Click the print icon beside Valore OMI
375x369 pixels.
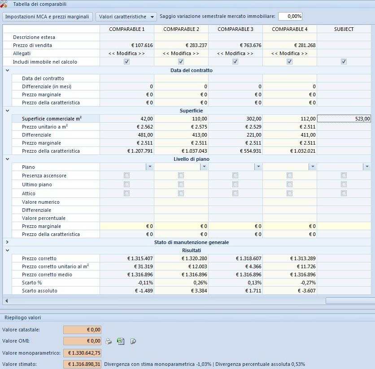[109, 341]
